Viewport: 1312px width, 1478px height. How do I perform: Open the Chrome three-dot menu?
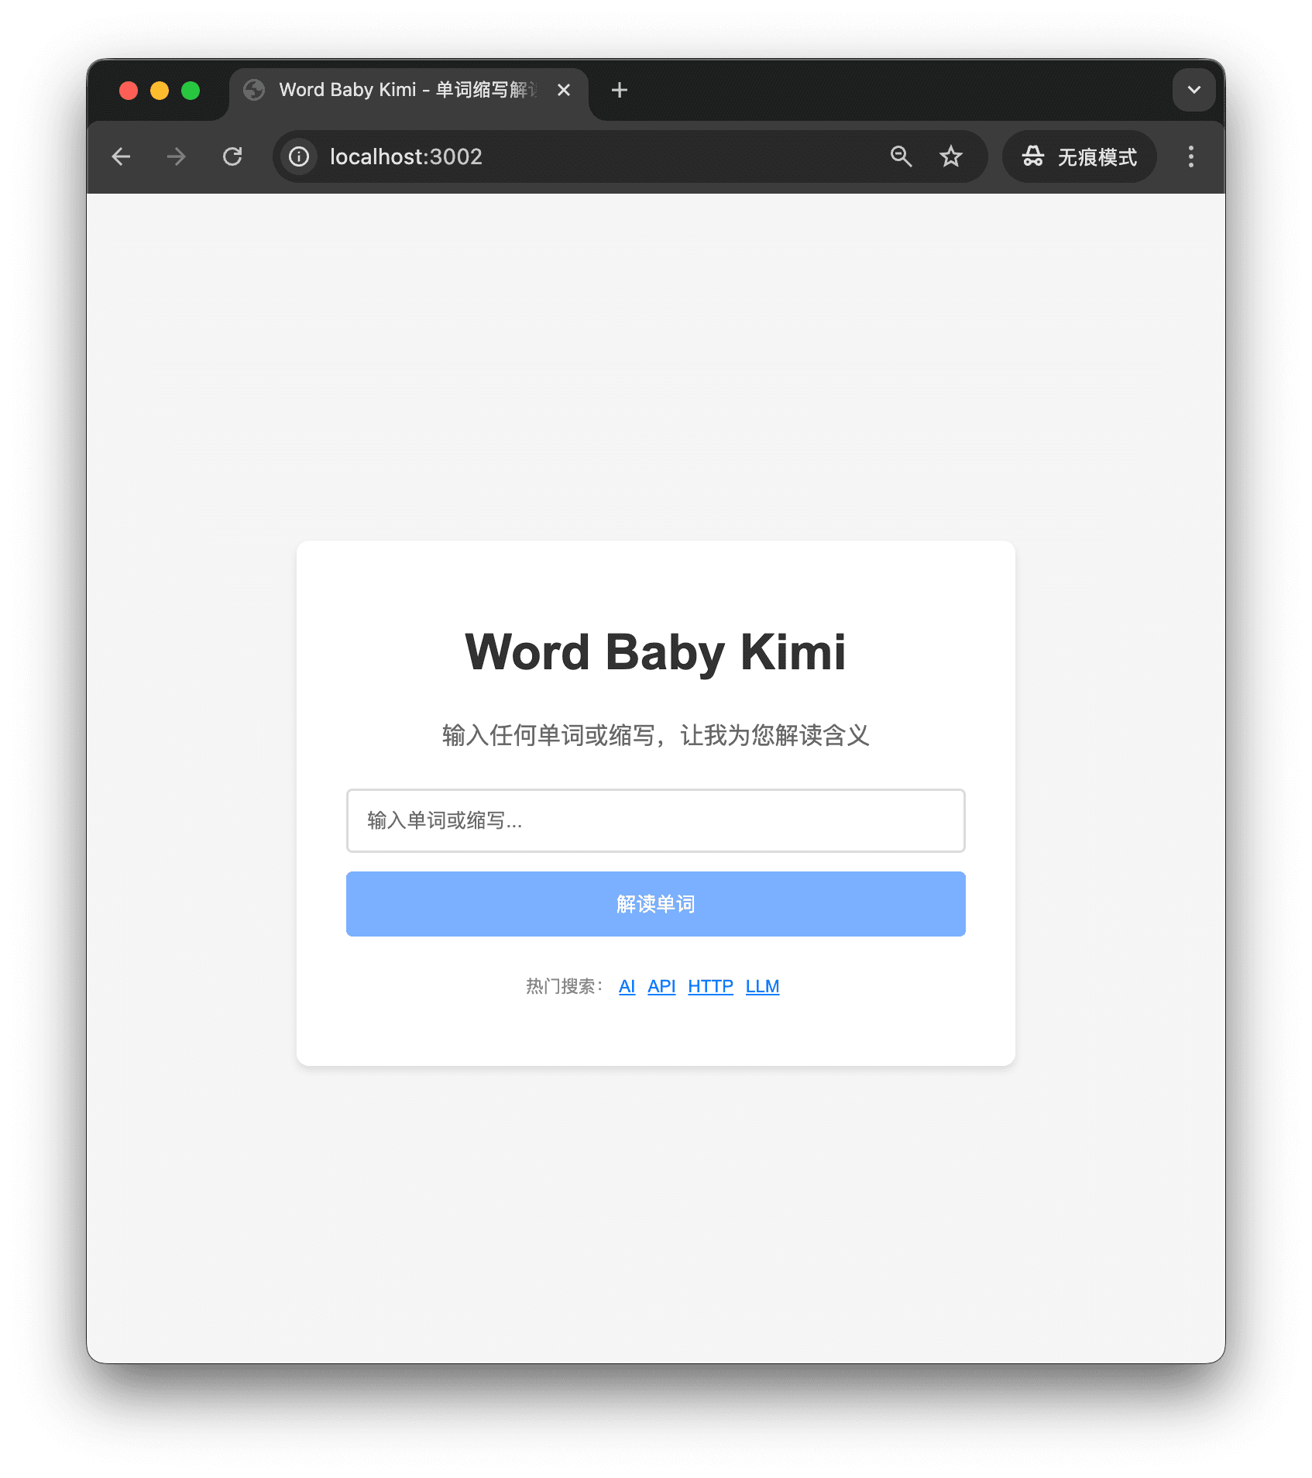[x=1191, y=156]
